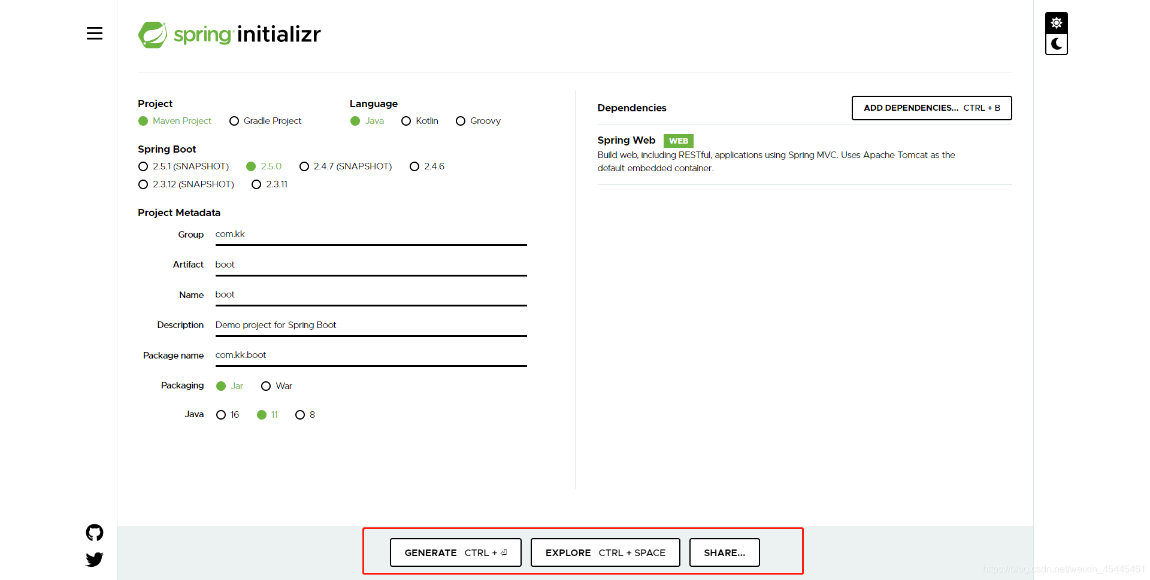Select Gradle Project radio button
Image resolution: width=1150 pixels, height=580 pixels.
coord(265,121)
